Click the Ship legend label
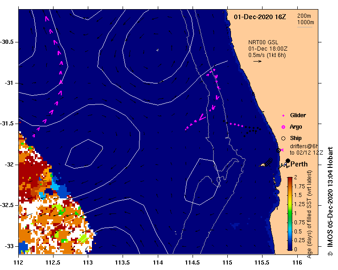Image resolution: width=338 pixels, height=270 pixels. click(296, 138)
